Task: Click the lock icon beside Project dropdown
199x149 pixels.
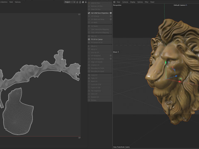Action: (x=80, y=2)
